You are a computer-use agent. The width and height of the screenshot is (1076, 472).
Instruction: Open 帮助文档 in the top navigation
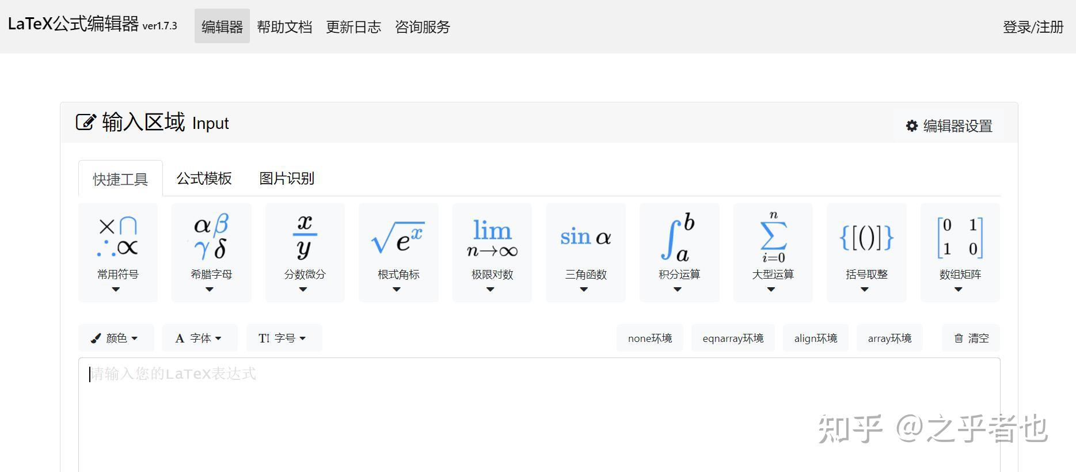[x=284, y=26]
